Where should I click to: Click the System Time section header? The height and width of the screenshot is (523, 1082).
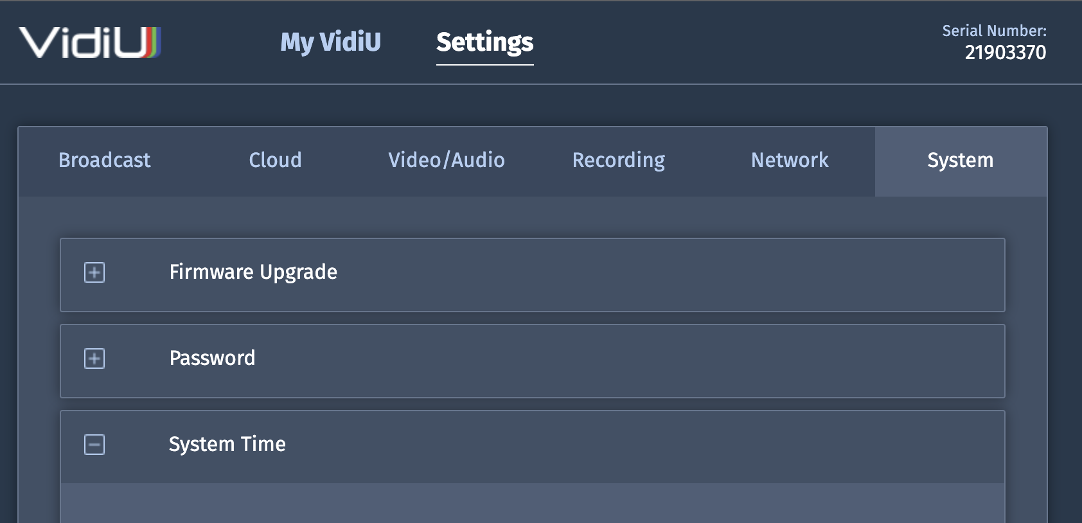pyautogui.click(x=533, y=445)
